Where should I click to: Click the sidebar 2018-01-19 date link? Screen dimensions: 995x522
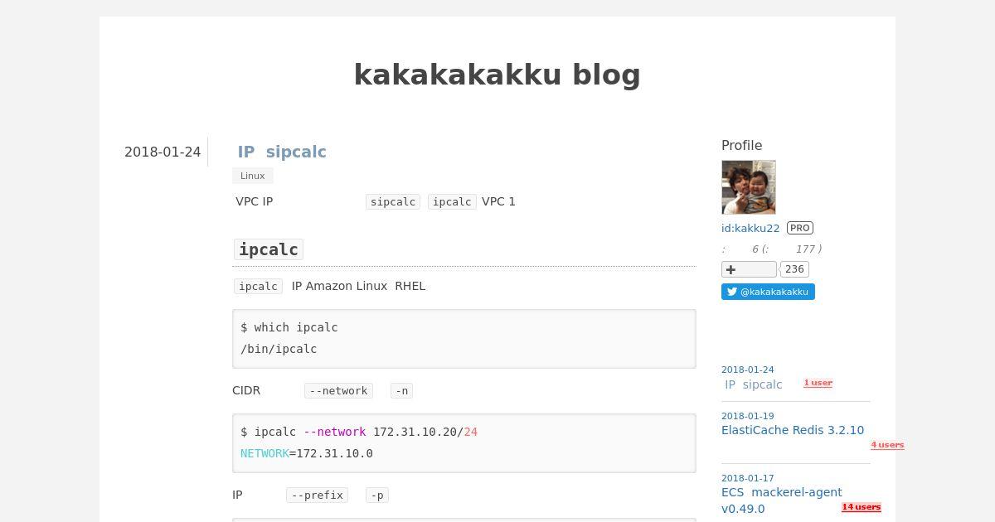tap(748, 417)
